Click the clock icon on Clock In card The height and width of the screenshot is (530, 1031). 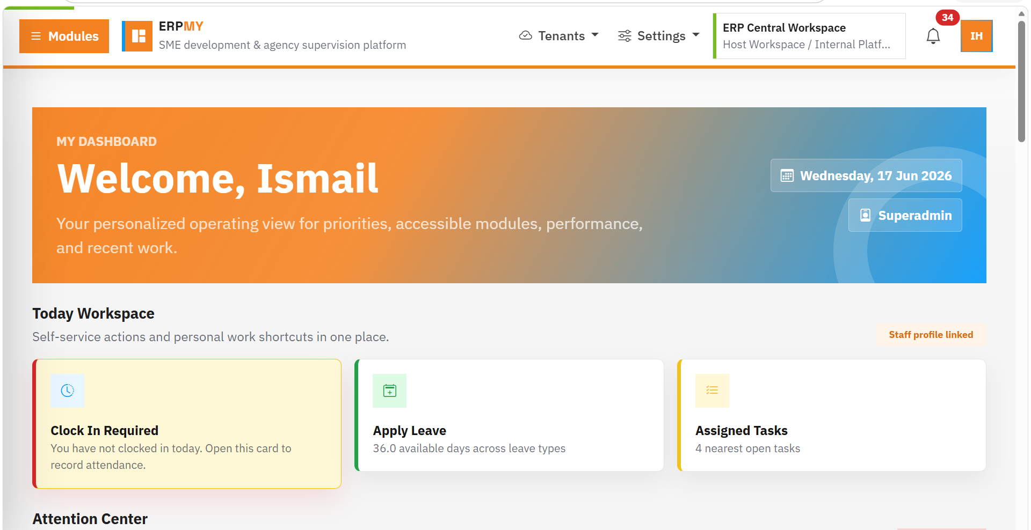[x=67, y=391]
